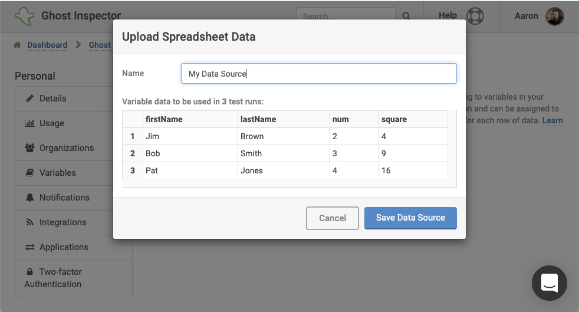Click the search magnifier icon

(406, 16)
